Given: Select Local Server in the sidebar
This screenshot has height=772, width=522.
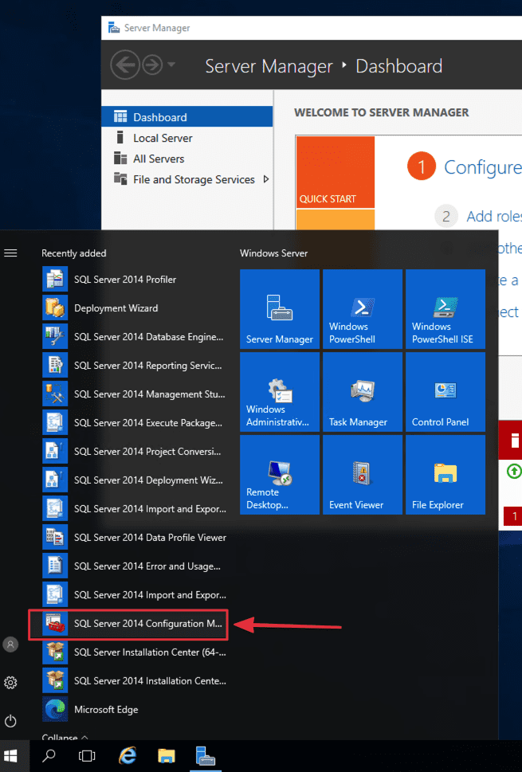Looking at the screenshot, I should [163, 138].
